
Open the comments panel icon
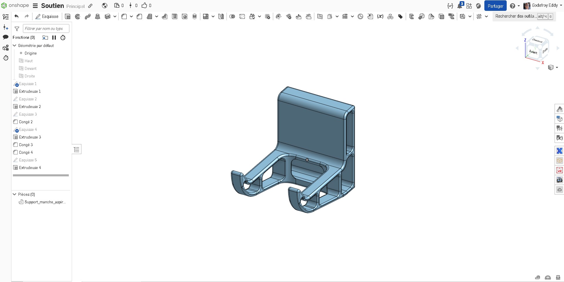click(x=6, y=37)
